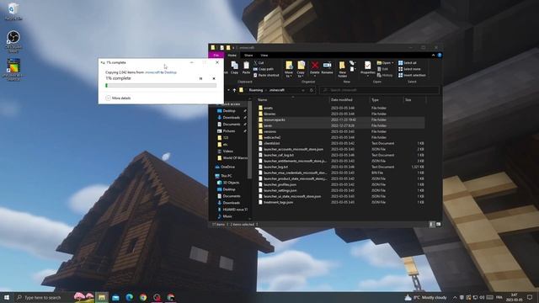Image resolution: width=539 pixels, height=303 pixels.
Task: Click Paste shortcut in the ribbon
Action: click(x=266, y=75)
